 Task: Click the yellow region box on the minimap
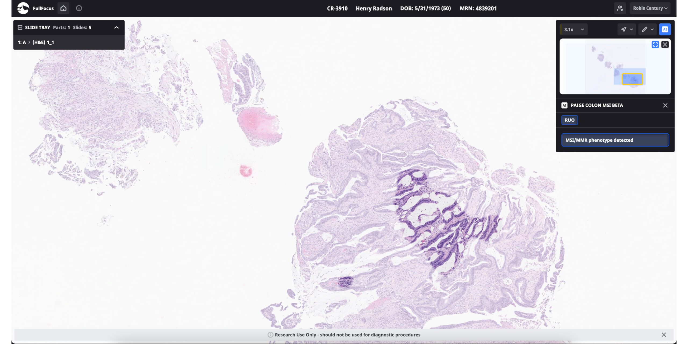coord(633,78)
